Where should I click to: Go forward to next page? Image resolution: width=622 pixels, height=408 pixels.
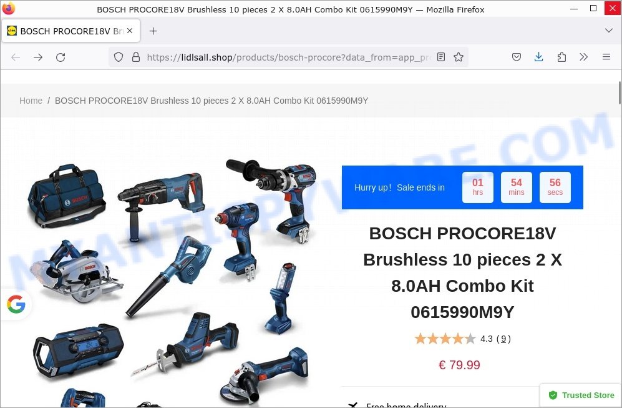38,57
